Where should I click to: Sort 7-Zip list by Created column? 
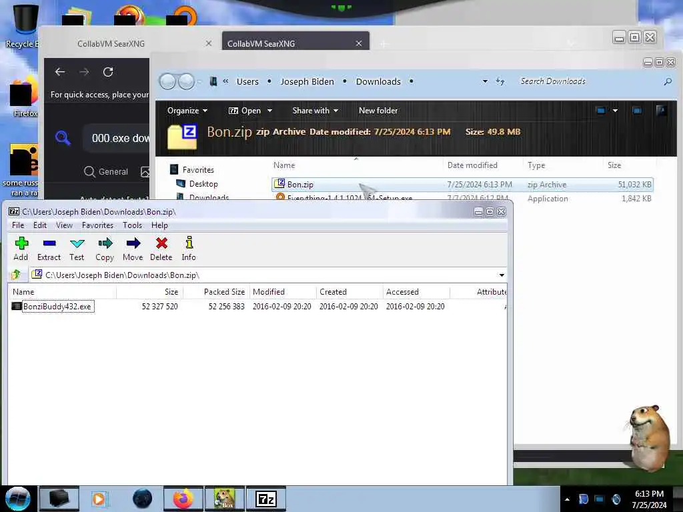tap(350, 292)
